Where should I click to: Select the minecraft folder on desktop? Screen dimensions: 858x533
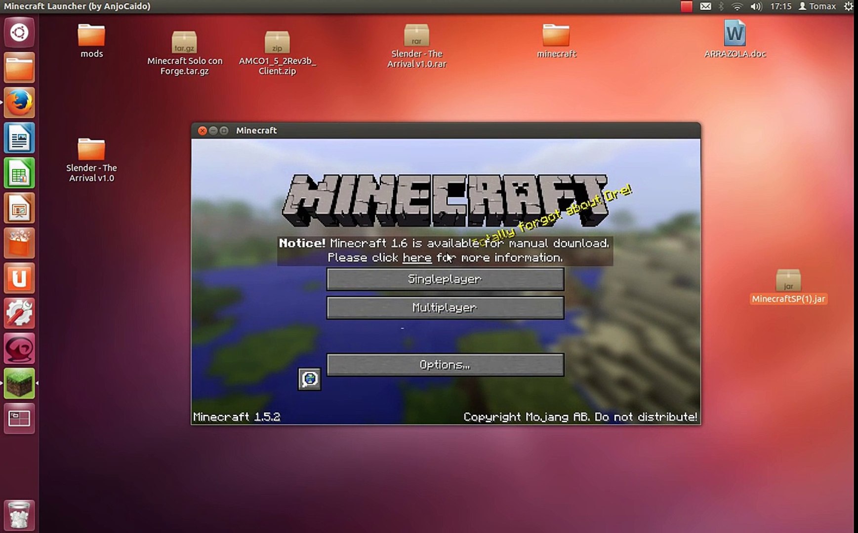[x=556, y=41]
